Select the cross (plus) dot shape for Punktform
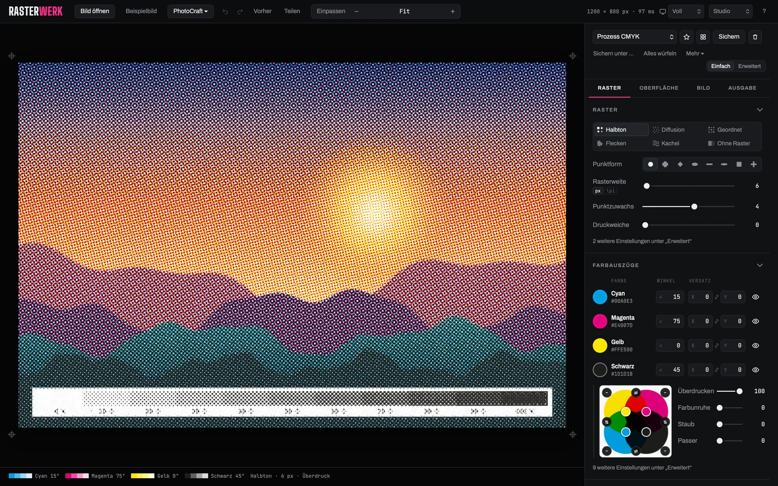 (x=754, y=164)
